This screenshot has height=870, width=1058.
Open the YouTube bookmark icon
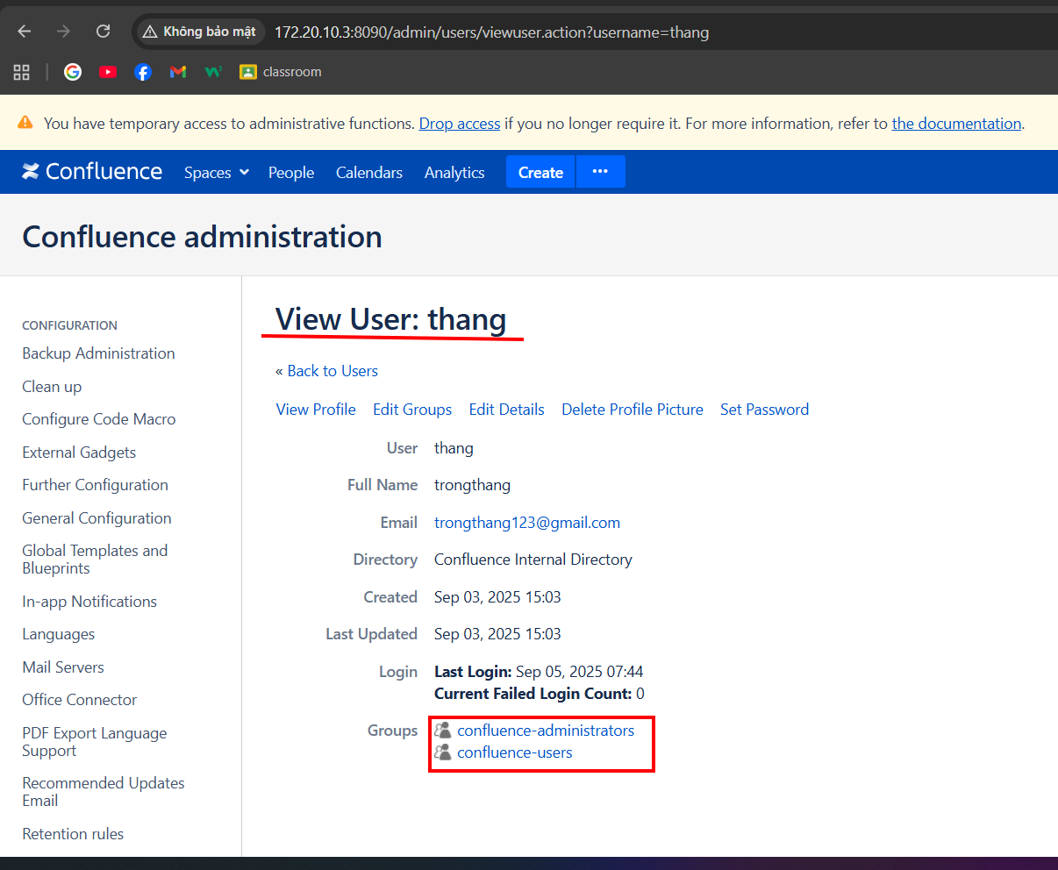pos(108,72)
